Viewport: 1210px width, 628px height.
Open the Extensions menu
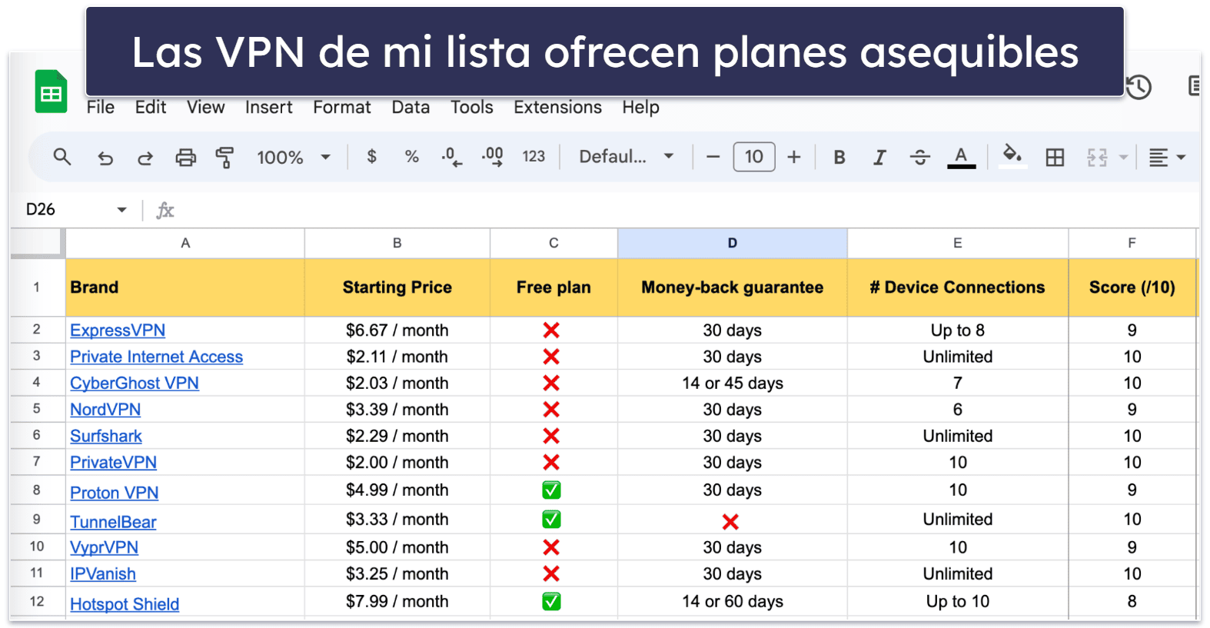[x=558, y=108]
